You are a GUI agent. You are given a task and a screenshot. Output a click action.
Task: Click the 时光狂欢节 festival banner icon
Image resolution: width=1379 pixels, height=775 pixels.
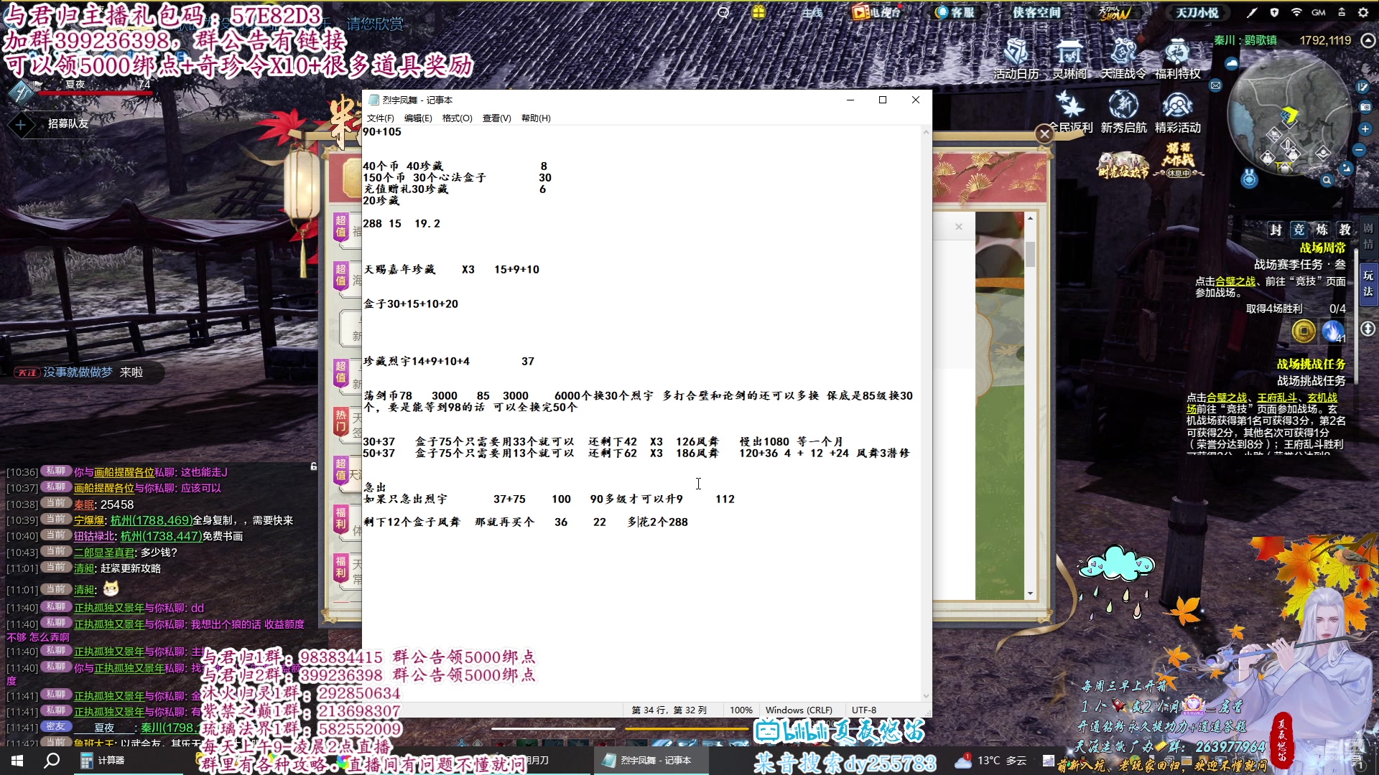click(x=1123, y=164)
